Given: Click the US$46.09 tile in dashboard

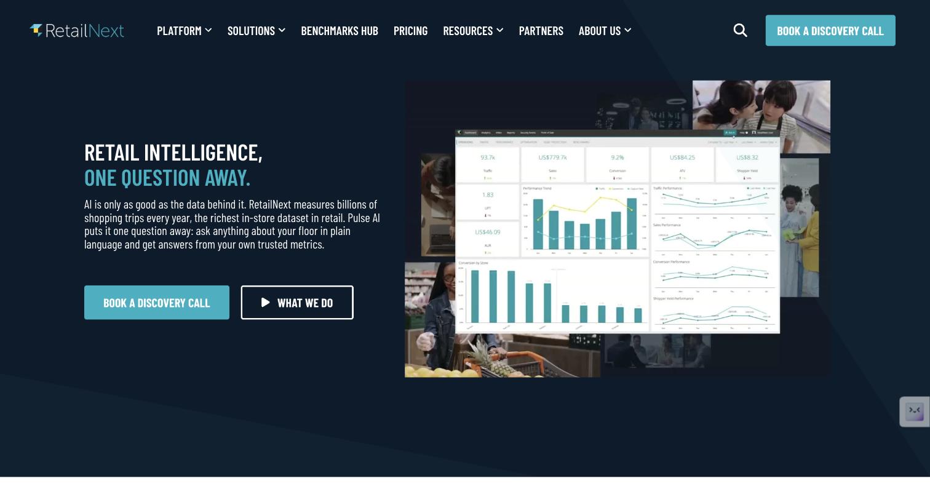Looking at the screenshot, I should pyautogui.click(x=488, y=239).
